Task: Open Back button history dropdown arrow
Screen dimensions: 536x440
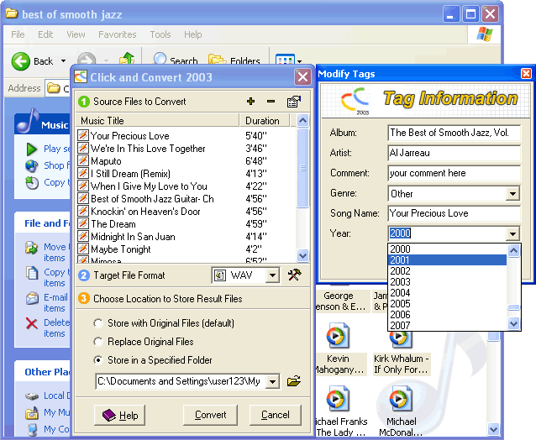Action: 63,61
